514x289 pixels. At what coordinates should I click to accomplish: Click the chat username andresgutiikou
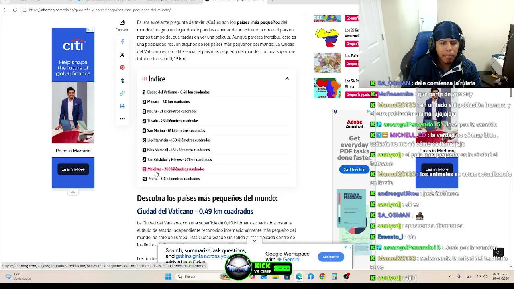pos(398,193)
